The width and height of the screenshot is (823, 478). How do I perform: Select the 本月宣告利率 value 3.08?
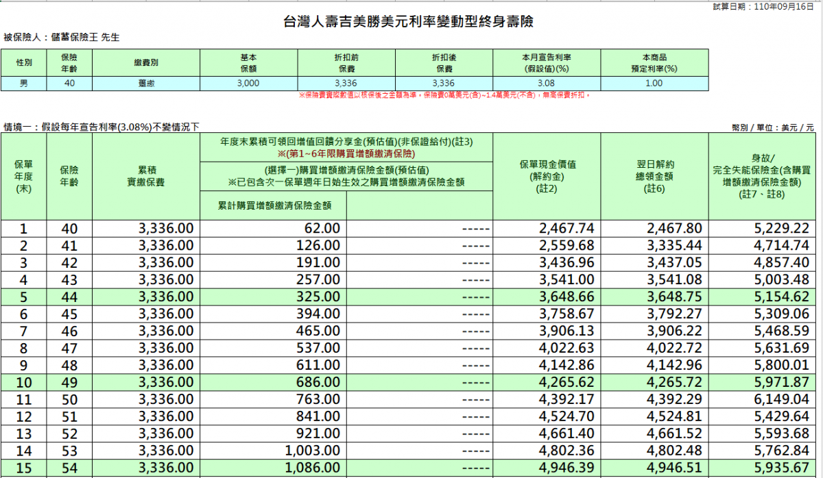pyautogui.click(x=547, y=84)
